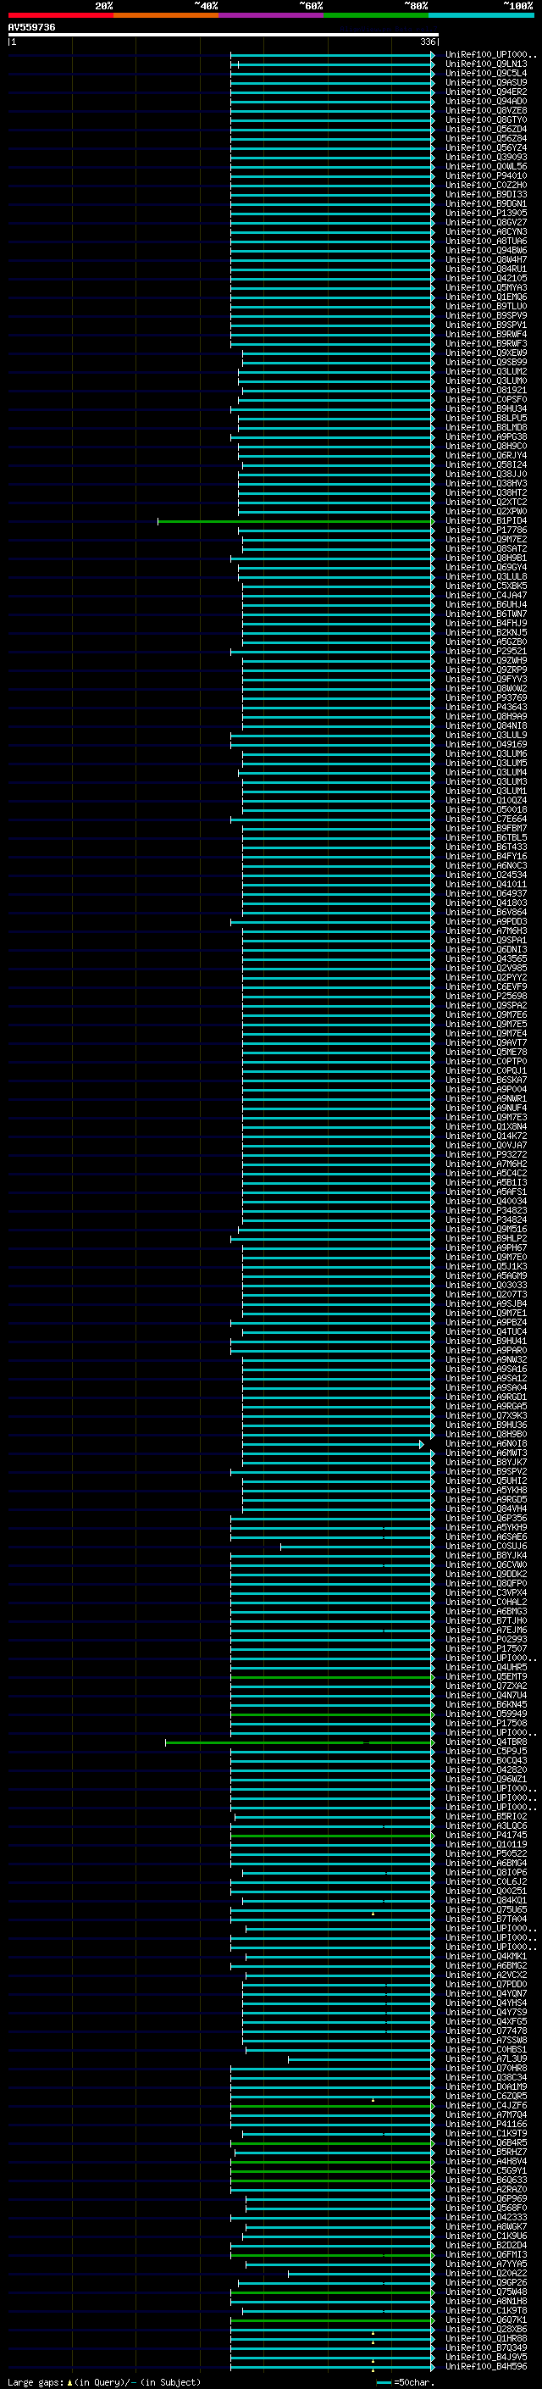Open hit UniRef100_P94010
Image resolution: width=542 pixels, height=2389 pixels.
tap(485, 176)
